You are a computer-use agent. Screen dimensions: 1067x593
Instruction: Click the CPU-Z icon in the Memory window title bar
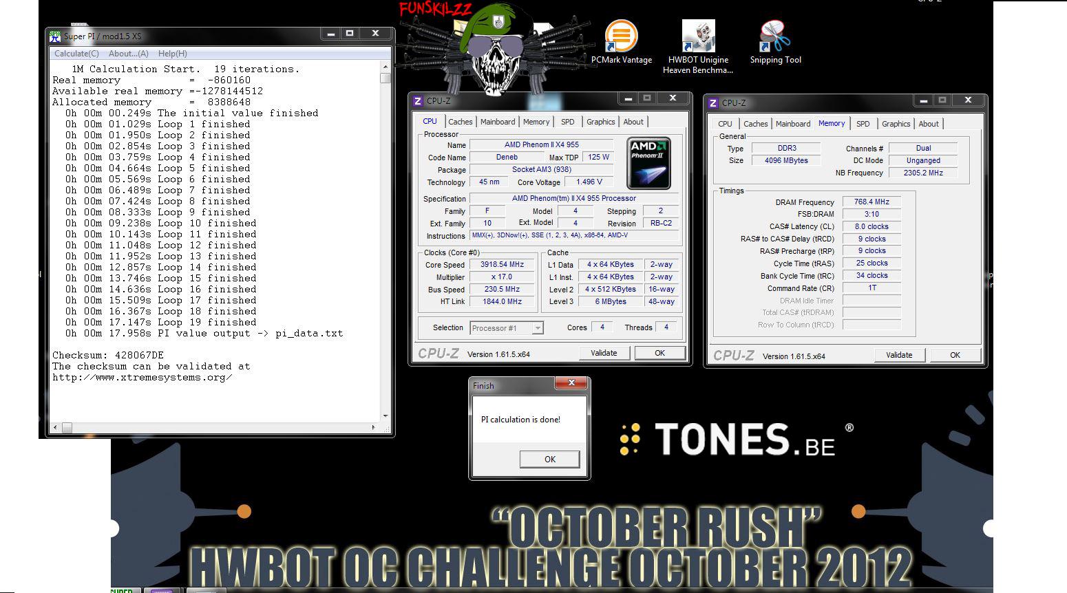pos(712,103)
